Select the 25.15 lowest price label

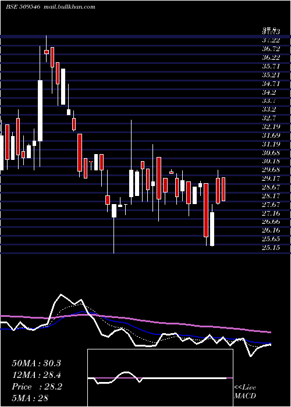point(271,248)
